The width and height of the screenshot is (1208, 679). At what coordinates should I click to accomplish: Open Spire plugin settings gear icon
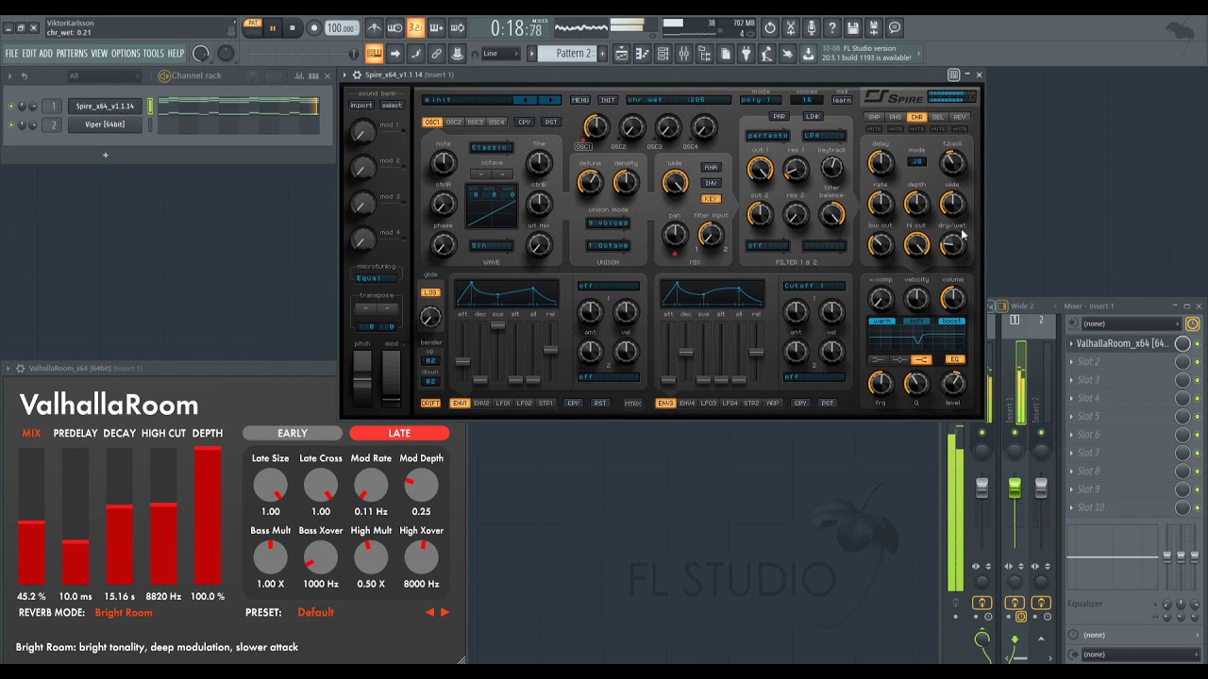(357, 75)
